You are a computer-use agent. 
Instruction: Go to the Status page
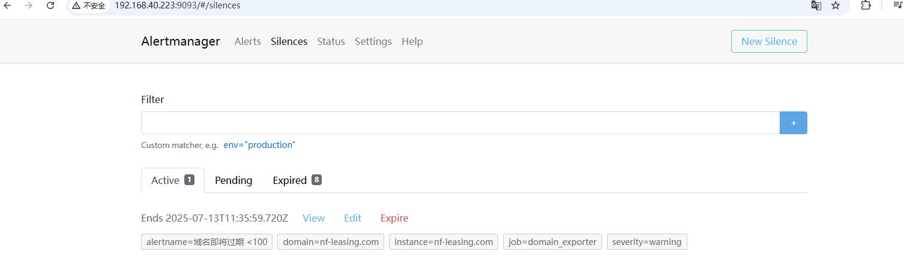331,41
